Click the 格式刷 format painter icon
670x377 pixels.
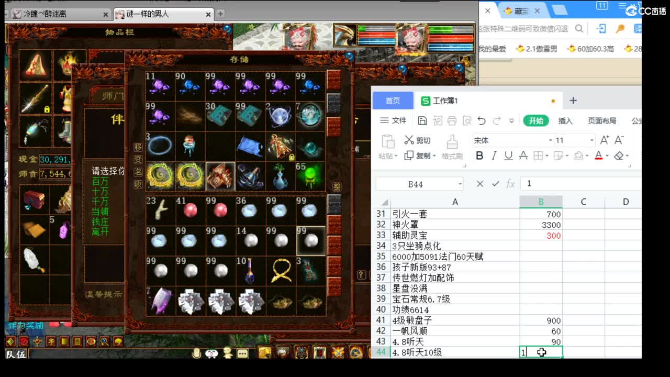(x=452, y=141)
